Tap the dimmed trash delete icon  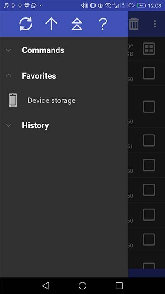[134, 24]
